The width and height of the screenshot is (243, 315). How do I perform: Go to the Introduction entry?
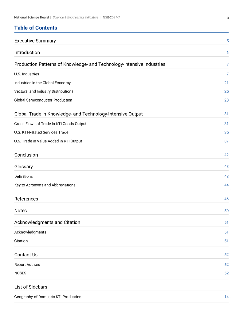click(27, 53)
